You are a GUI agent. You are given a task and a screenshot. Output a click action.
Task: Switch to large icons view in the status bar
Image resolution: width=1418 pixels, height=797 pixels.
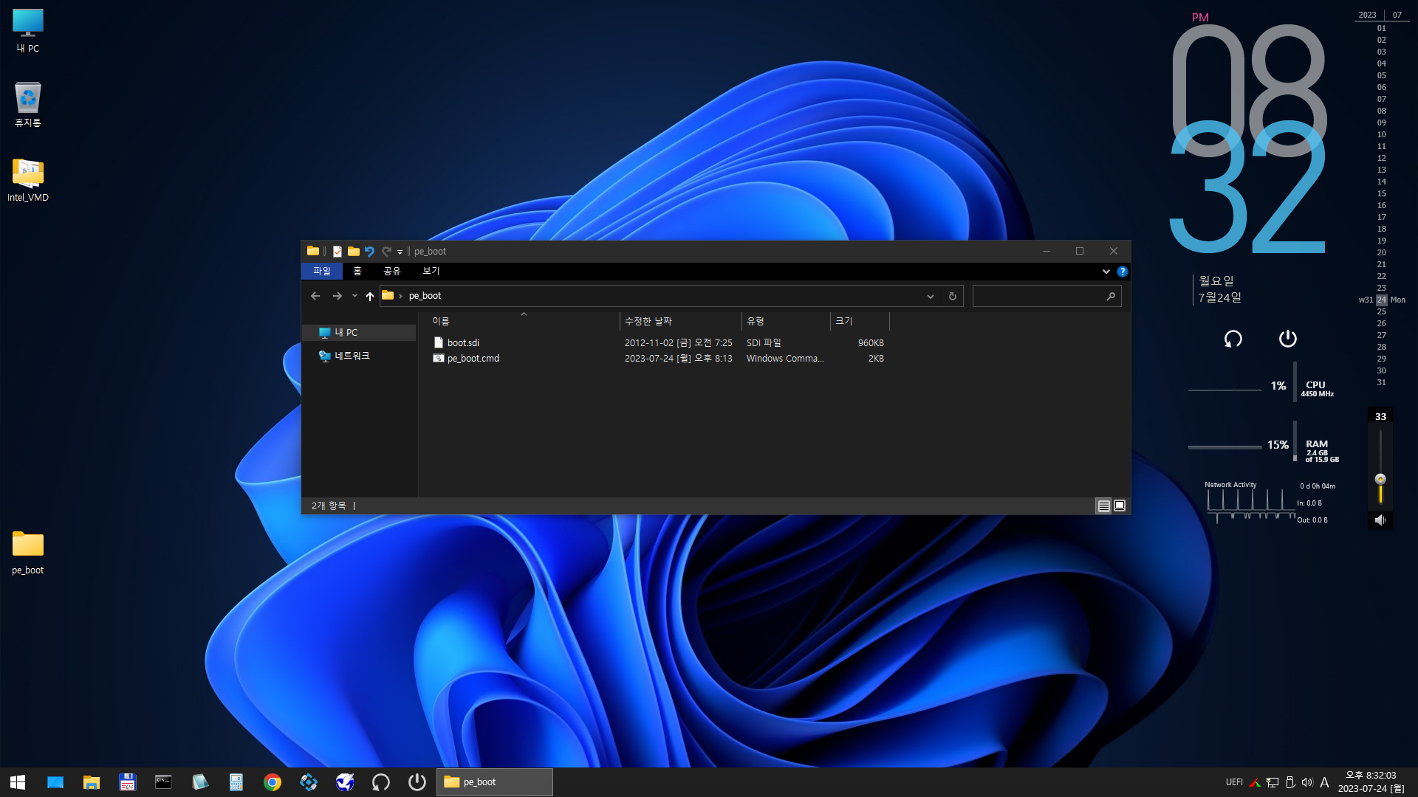[1120, 506]
